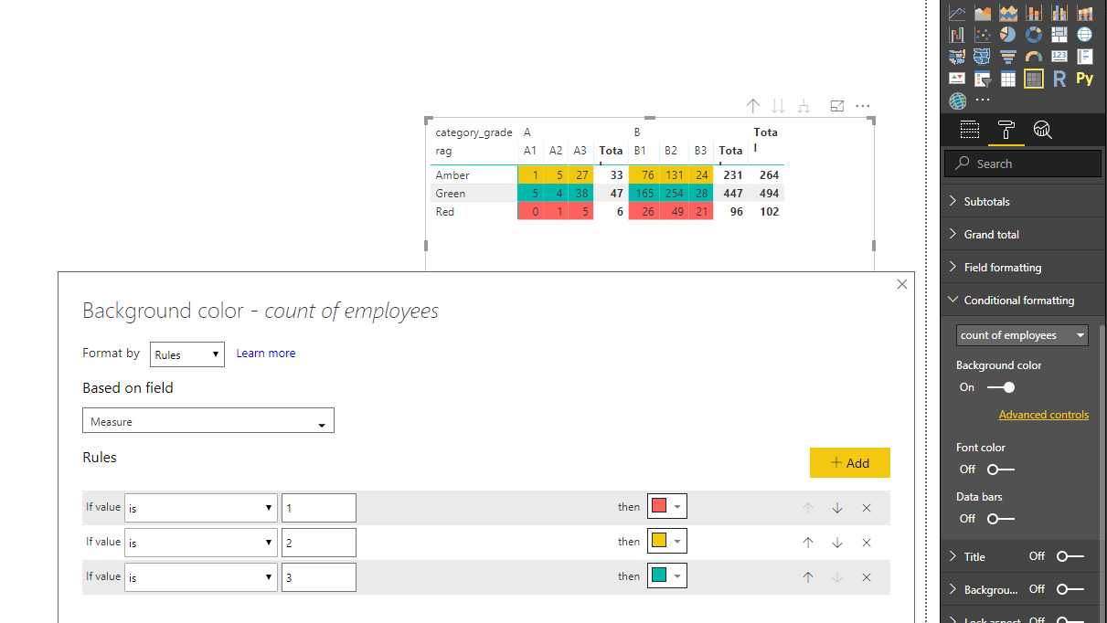1107x623 pixels.
Task: Turn on Font color toggle
Action: tap(1001, 470)
